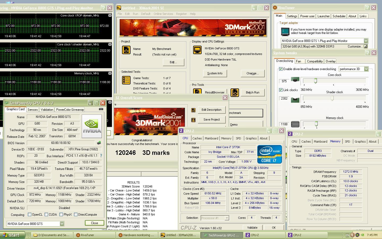Toggle the PhysX checkbox in GPU-Z
This screenshot has height=239, width=382.
[x=61, y=214]
